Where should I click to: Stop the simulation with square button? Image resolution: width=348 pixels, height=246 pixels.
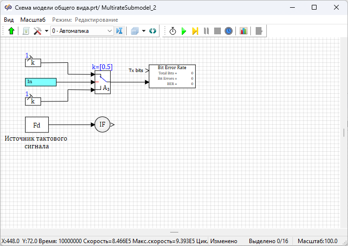(x=217, y=31)
